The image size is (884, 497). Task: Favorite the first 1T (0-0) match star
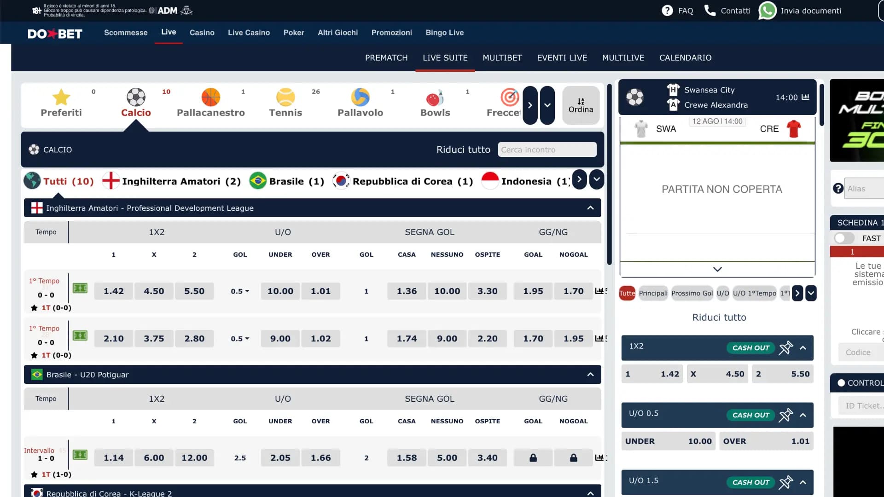click(34, 308)
